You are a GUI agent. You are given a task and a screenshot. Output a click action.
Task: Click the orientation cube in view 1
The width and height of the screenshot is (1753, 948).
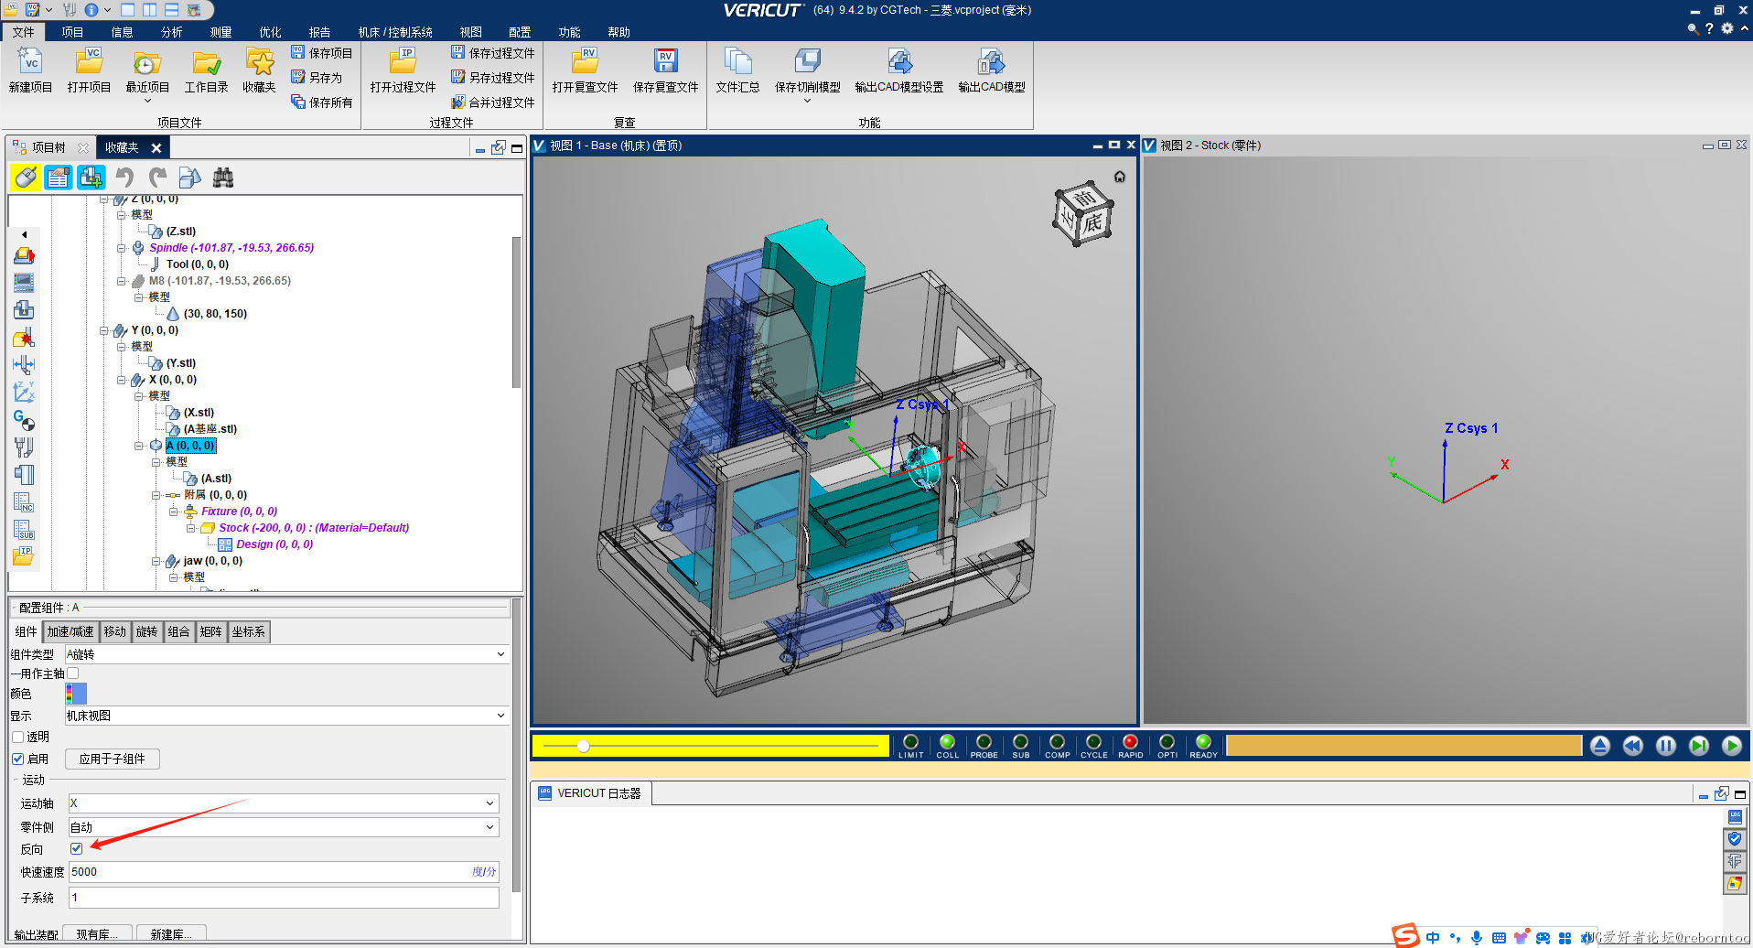(x=1083, y=213)
